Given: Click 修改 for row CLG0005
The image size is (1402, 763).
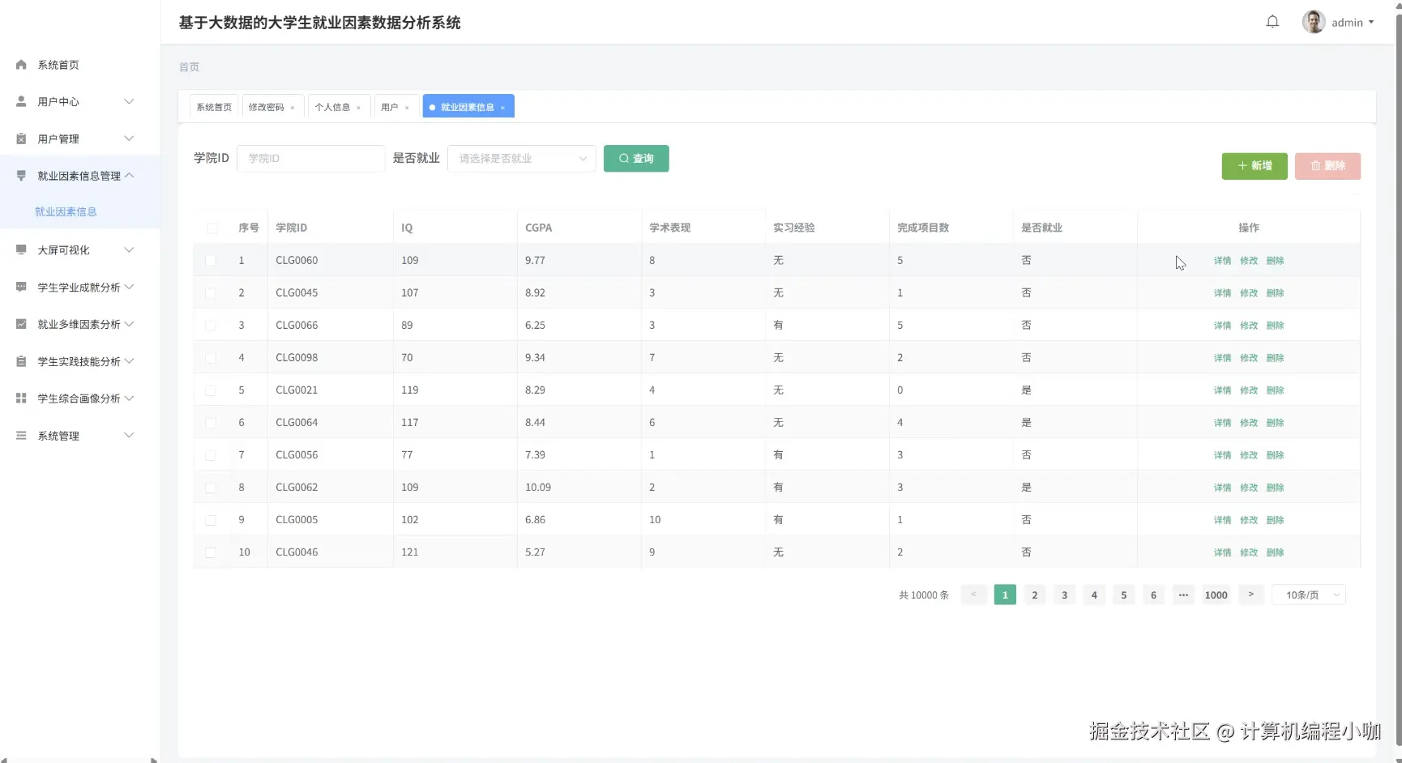Looking at the screenshot, I should click(1249, 520).
